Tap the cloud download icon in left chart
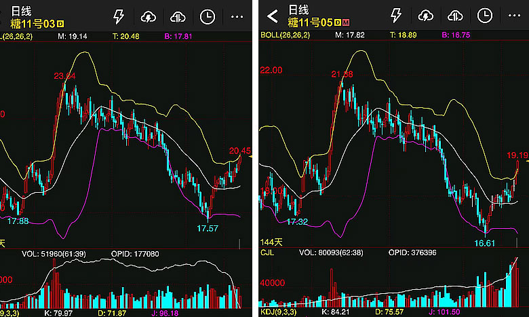Screen dimensions: 529x317 [148, 16]
